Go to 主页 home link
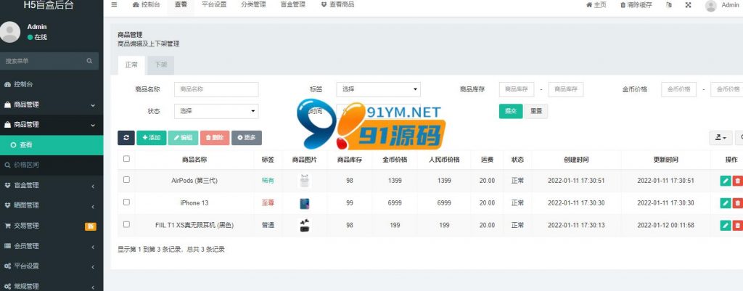The image size is (743, 291). pos(596,5)
